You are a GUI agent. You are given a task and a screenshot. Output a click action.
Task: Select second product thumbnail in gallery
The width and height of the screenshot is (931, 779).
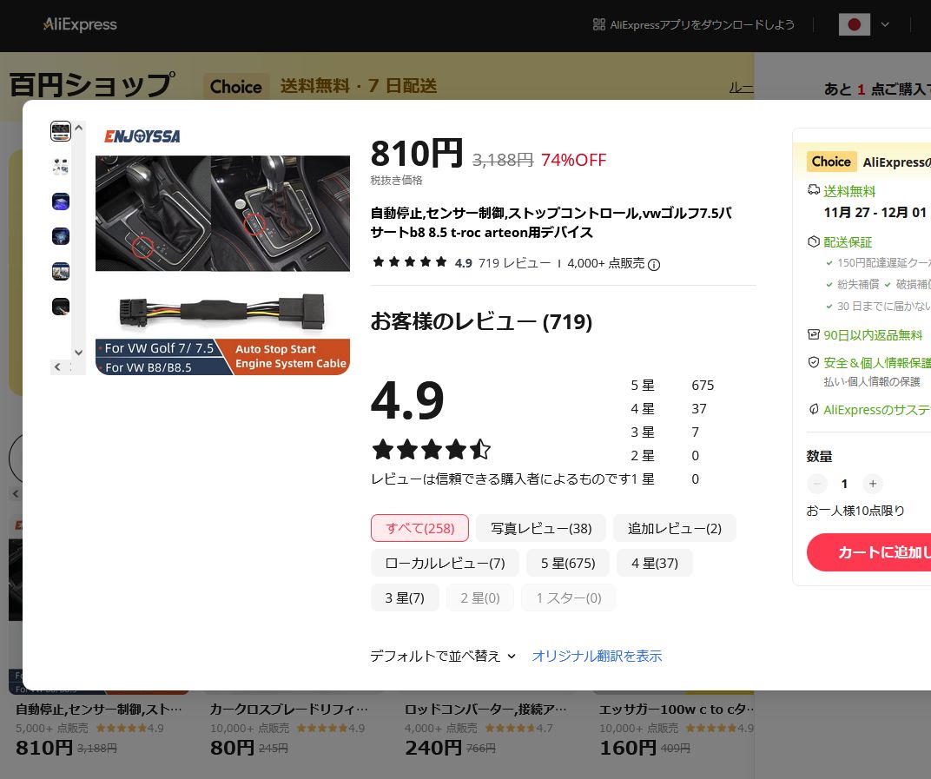coord(61,166)
